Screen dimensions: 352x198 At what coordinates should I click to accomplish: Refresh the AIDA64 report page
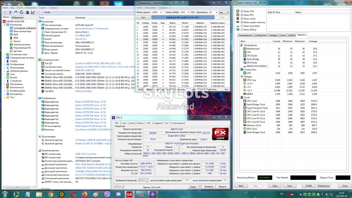(22, 12)
